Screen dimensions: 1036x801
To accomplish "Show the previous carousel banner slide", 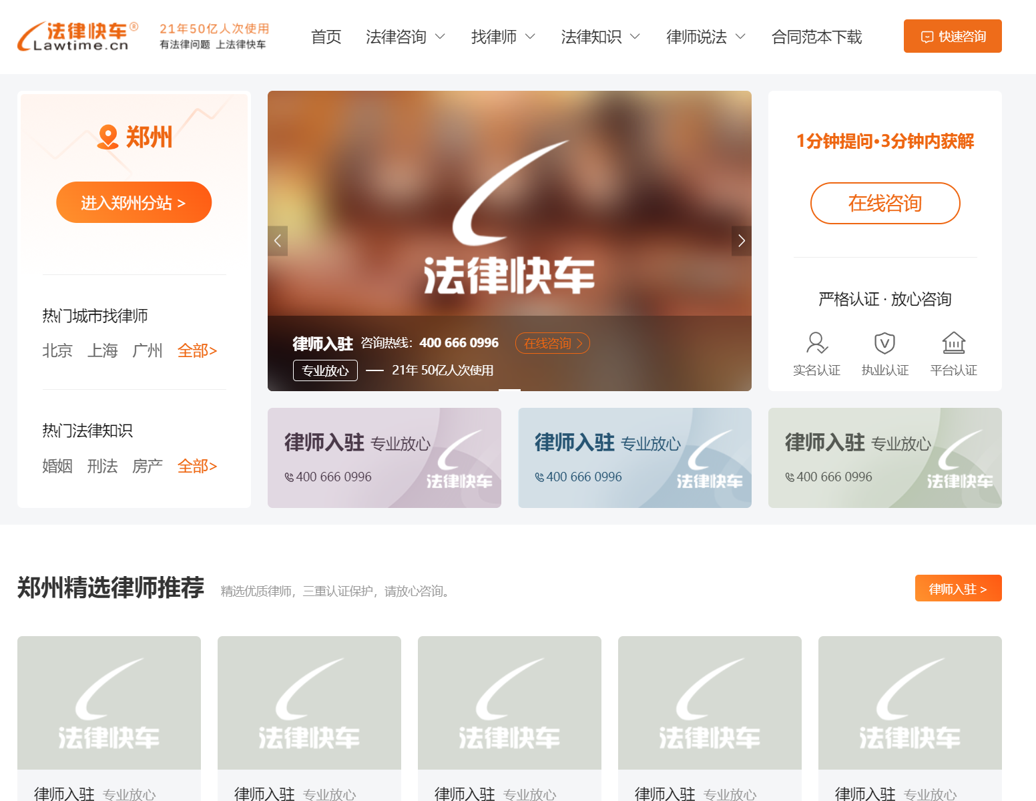I will click(278, 241).
